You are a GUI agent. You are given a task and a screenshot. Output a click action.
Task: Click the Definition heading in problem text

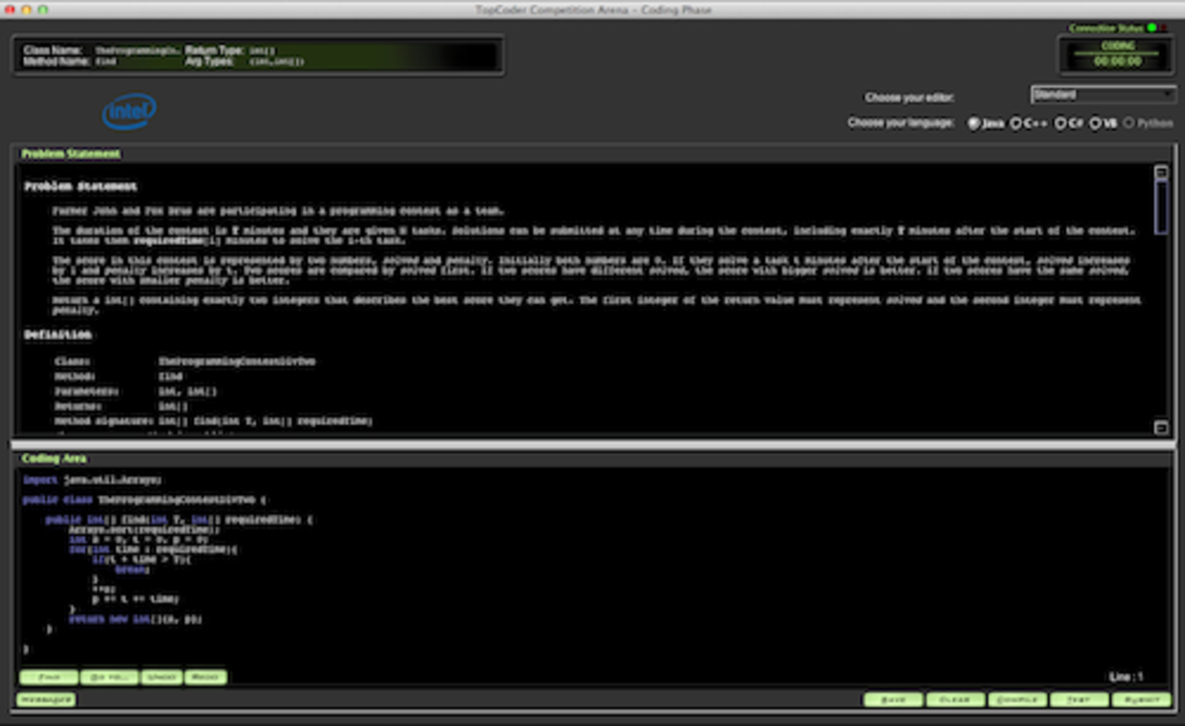coord(57,335)
